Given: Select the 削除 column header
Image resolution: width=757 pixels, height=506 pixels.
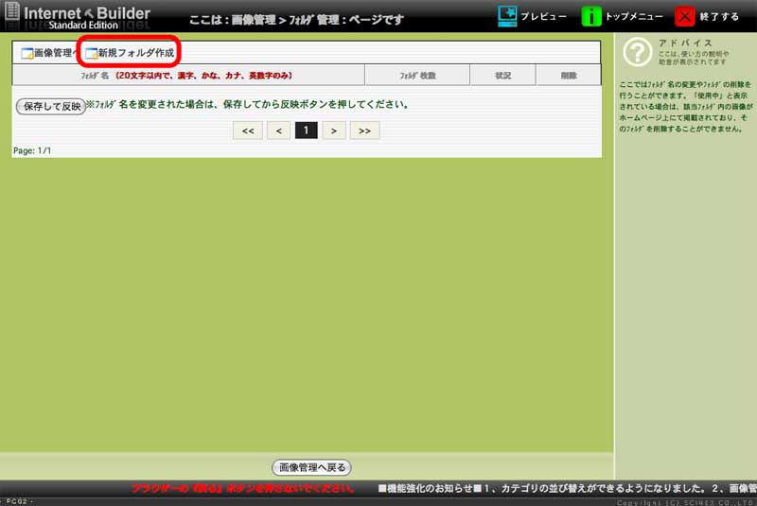Looking at the screenshot, I should click(568, 75).
